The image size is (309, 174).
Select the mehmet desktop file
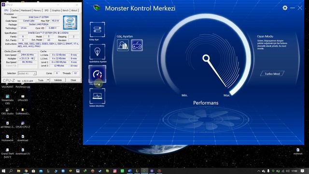298,151
